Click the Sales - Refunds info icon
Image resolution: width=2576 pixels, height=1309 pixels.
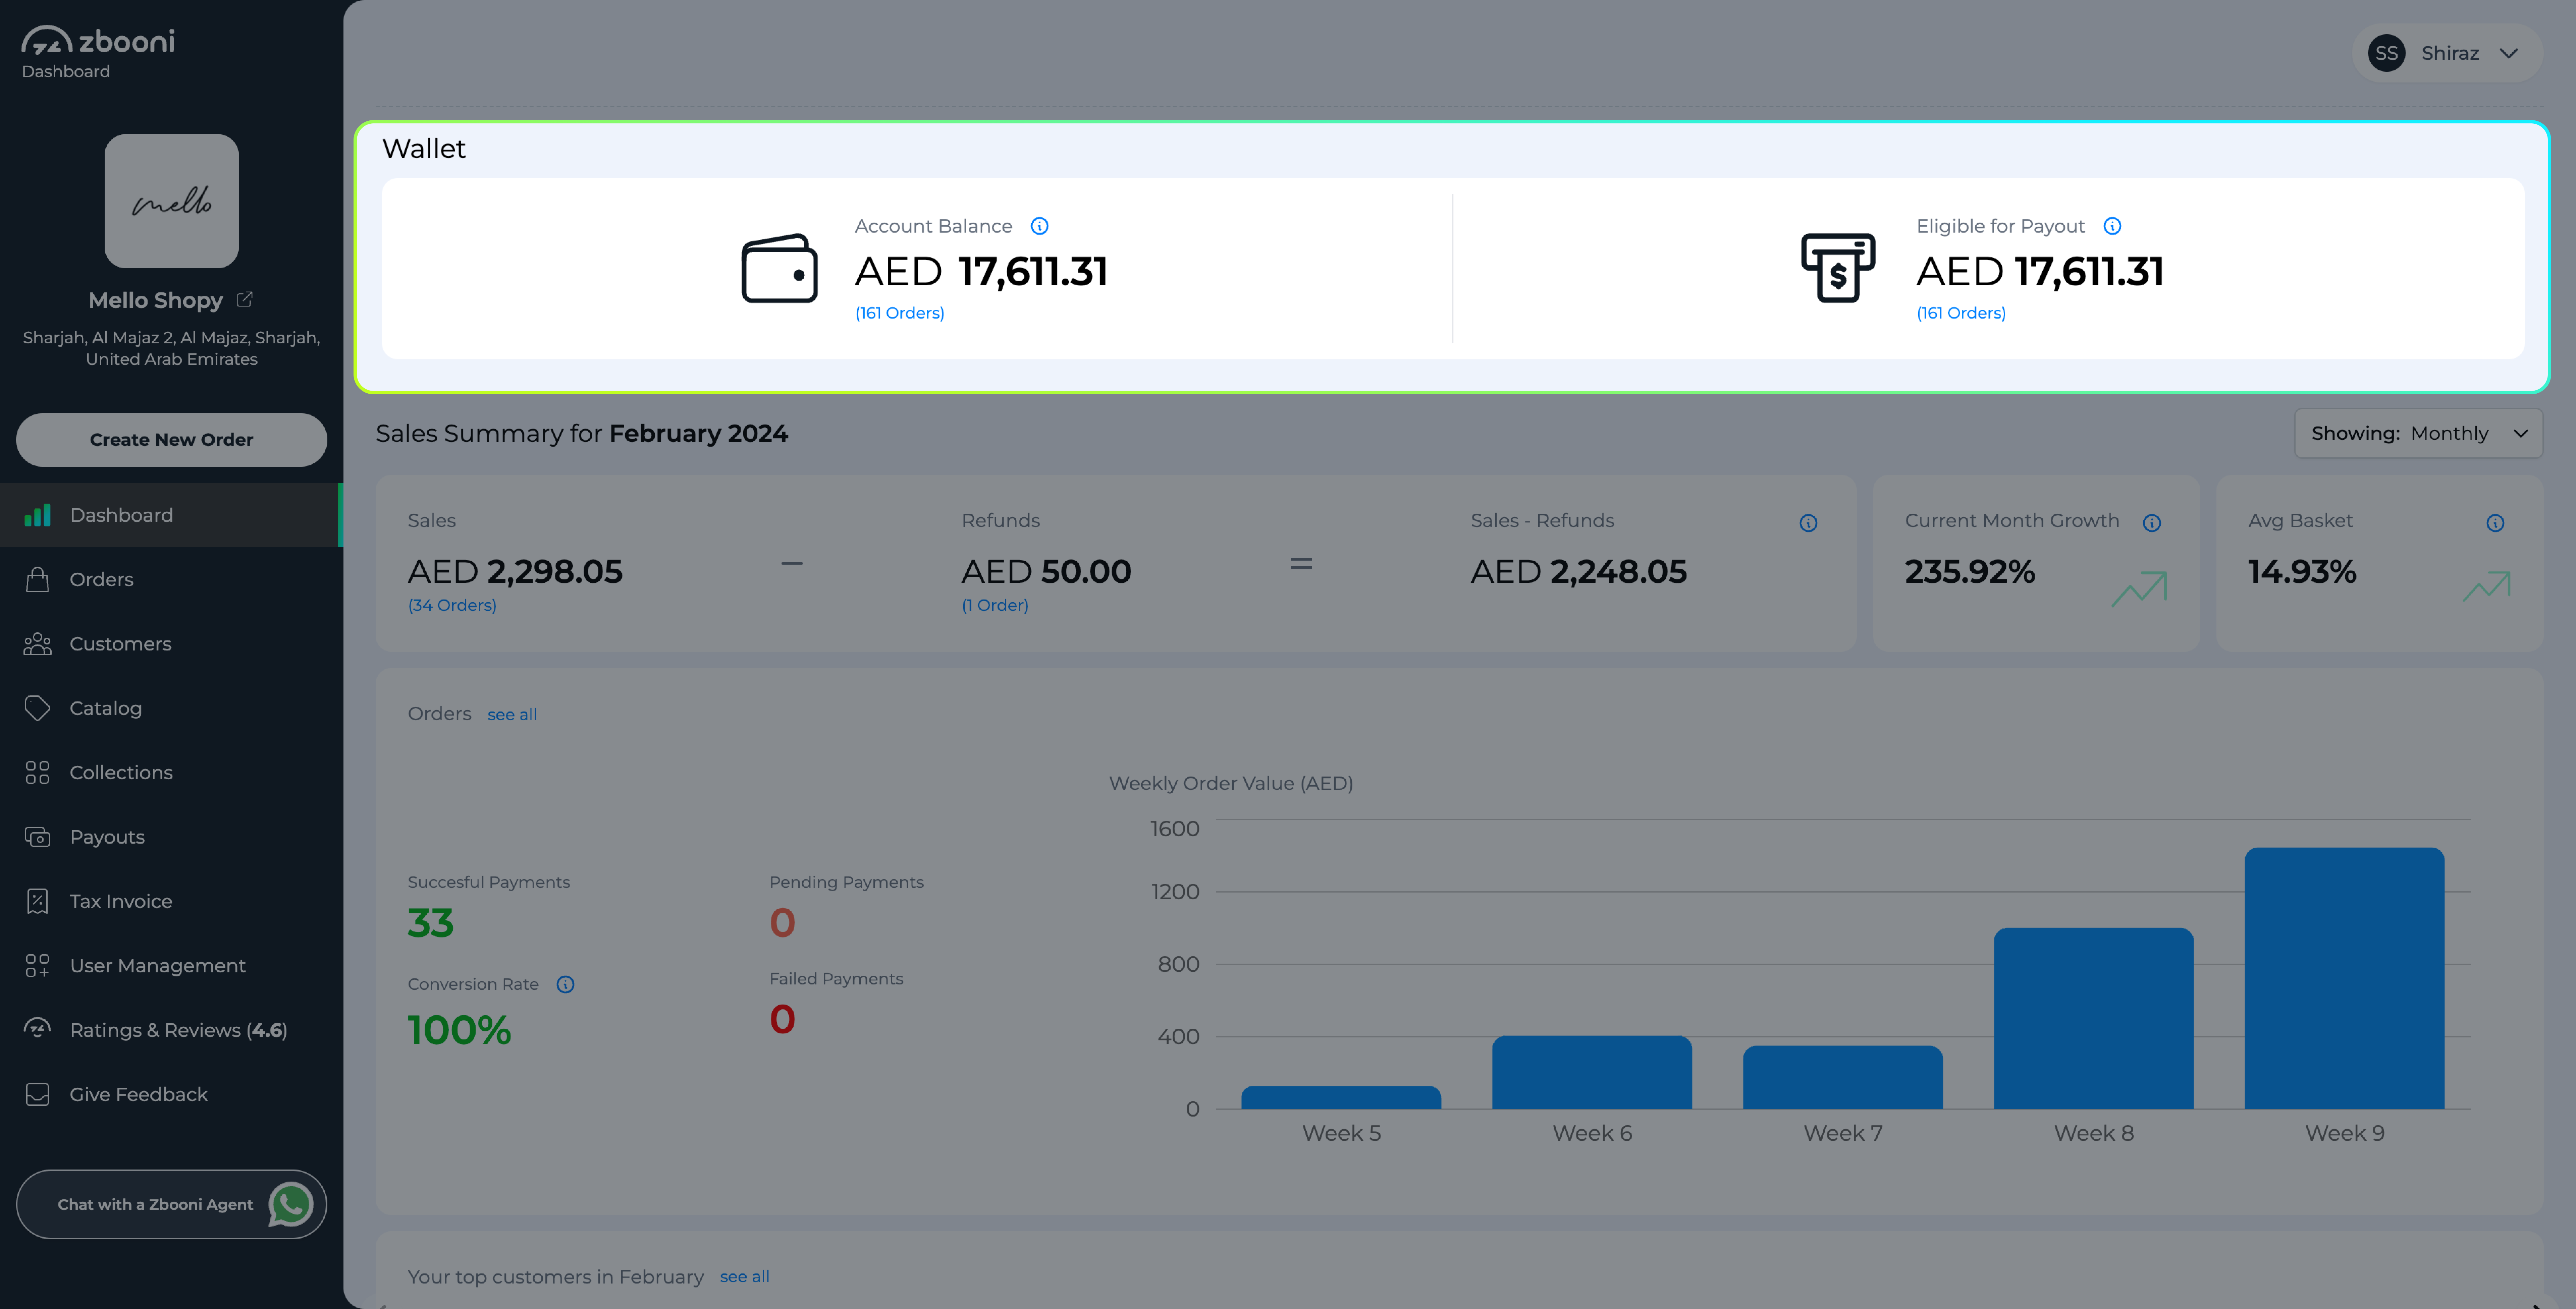(1808, 523)
